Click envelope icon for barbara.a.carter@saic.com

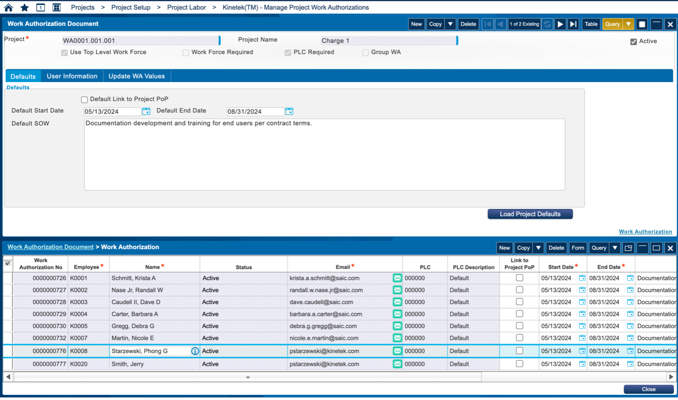tap(397, 314)
